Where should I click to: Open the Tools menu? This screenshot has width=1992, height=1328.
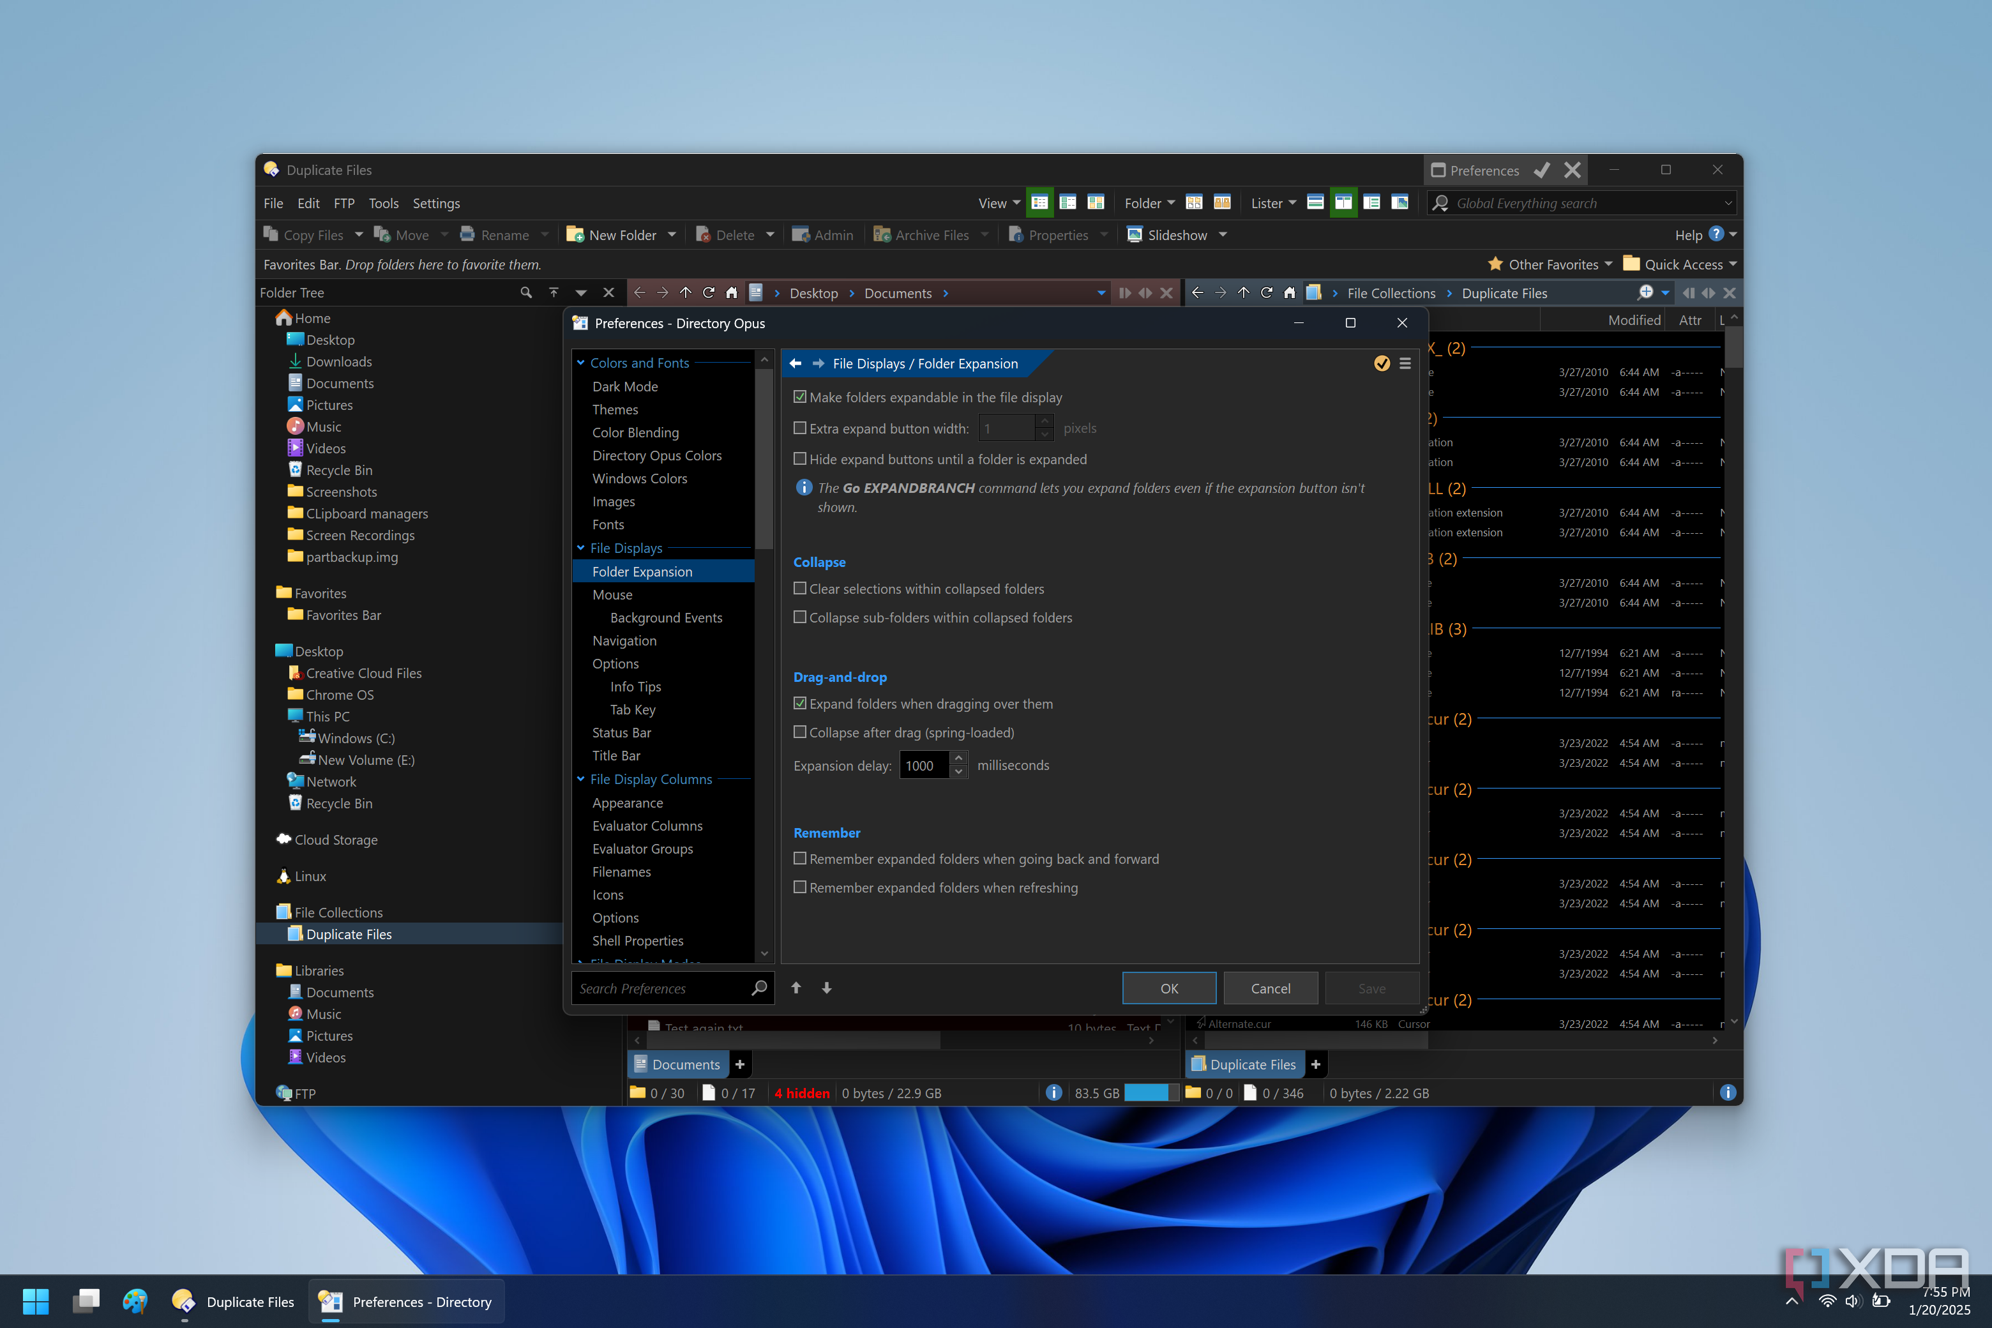tap(384, 203)
